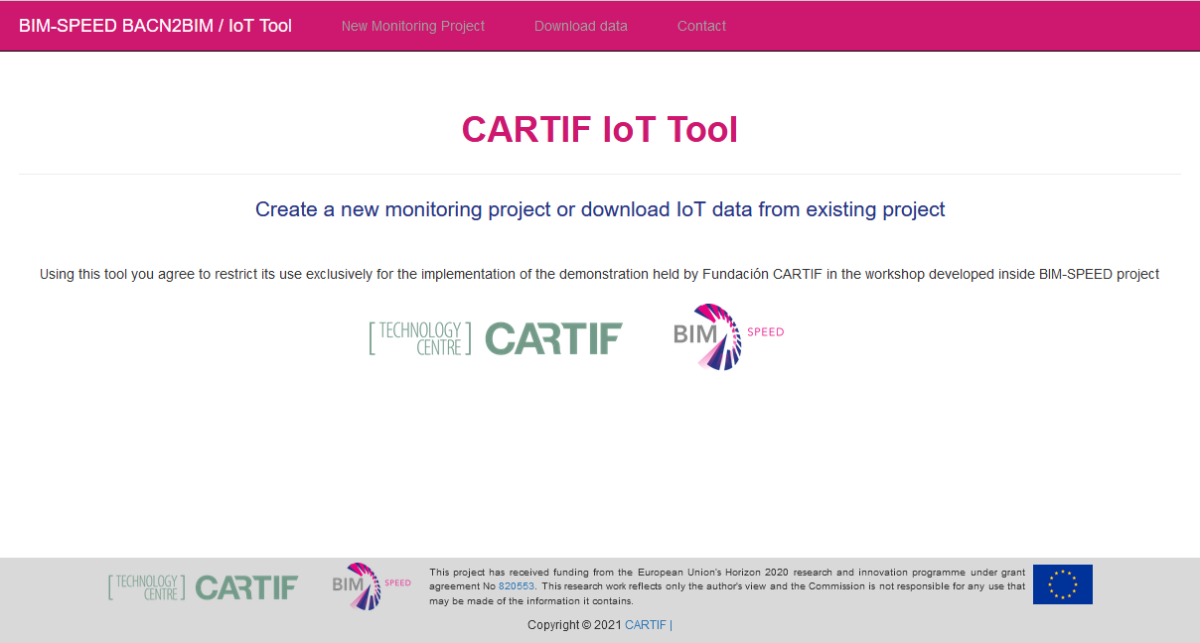Open the Contact page in navbar

pos(701,26)
